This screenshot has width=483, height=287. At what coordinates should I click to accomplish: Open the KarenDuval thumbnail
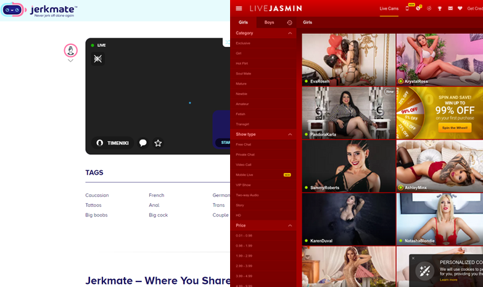pyautogui.click(x=349, y=219)
